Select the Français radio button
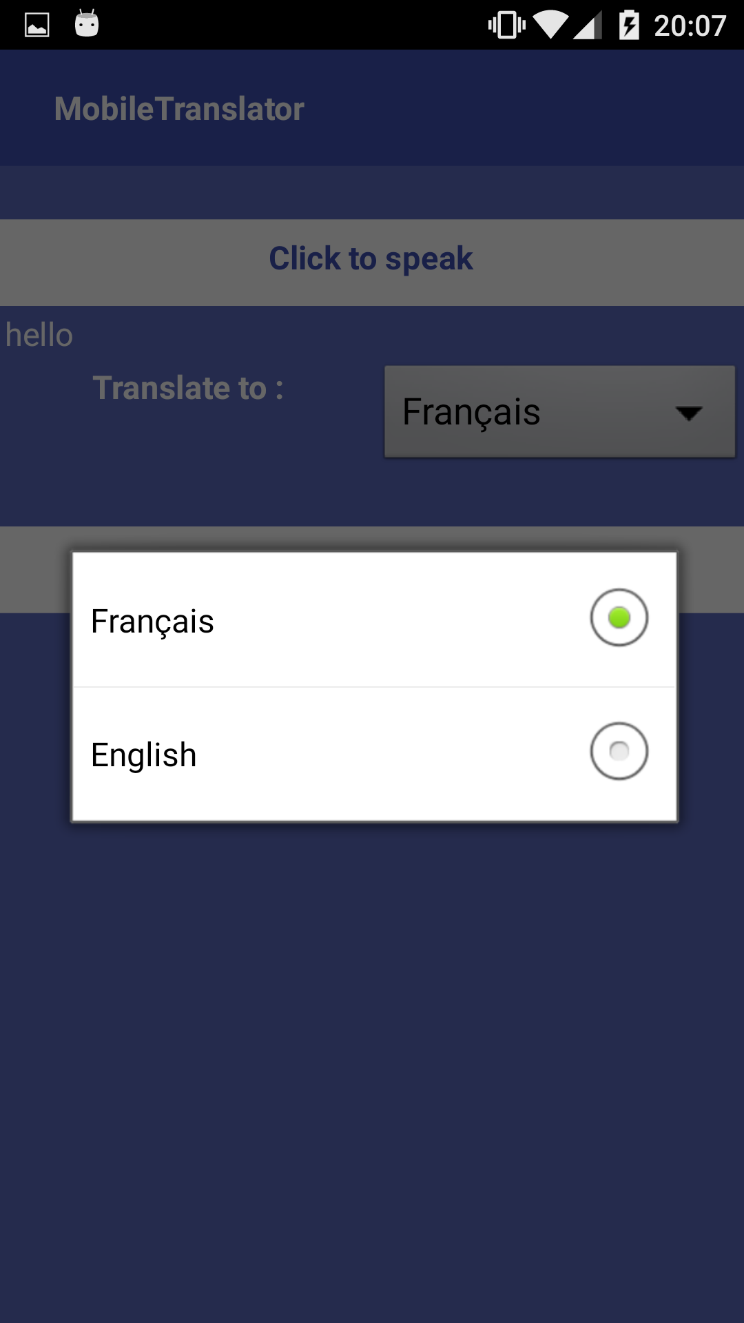This screenshot has height=1323, width=744. click(x=619, y=617)
